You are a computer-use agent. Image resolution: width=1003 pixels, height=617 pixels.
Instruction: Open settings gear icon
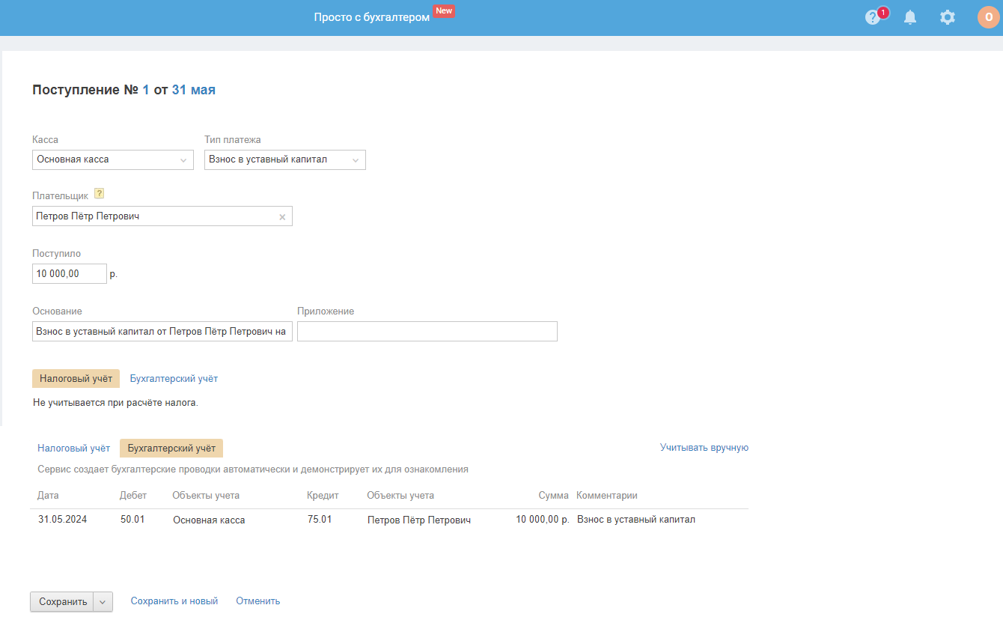pos(948,17)
